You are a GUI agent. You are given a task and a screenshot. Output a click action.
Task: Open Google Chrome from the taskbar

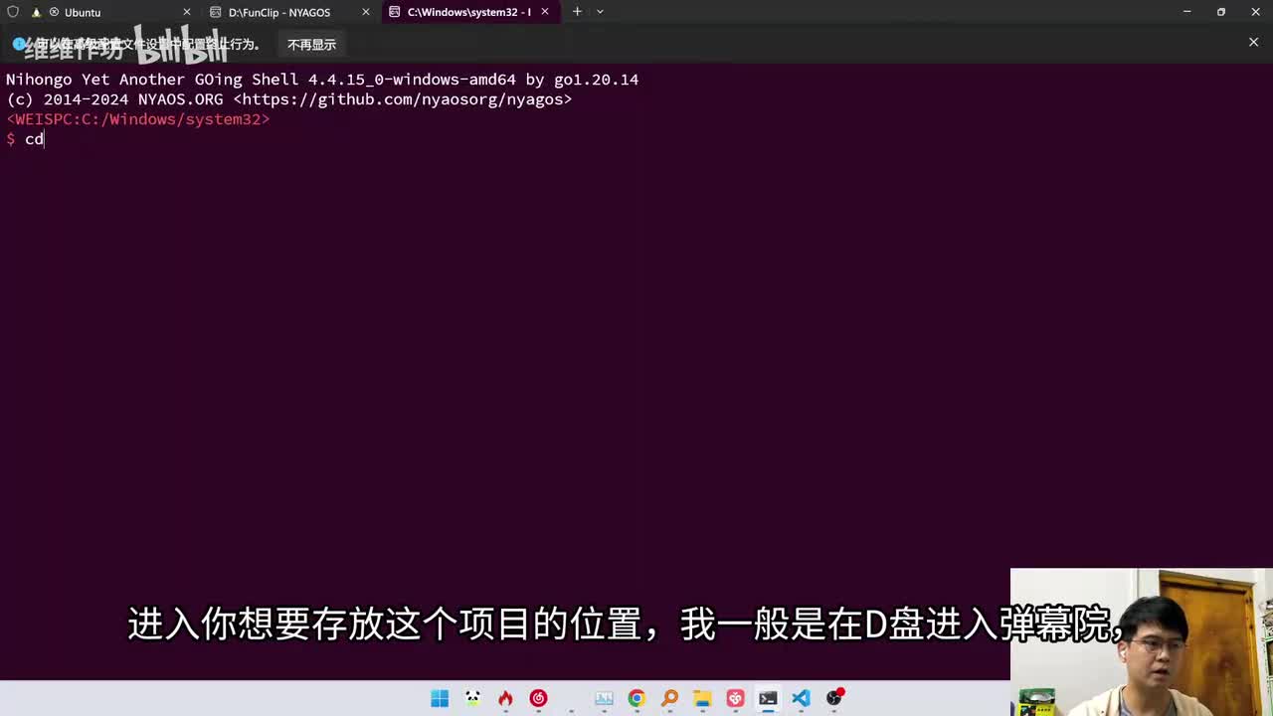point(636,698)
